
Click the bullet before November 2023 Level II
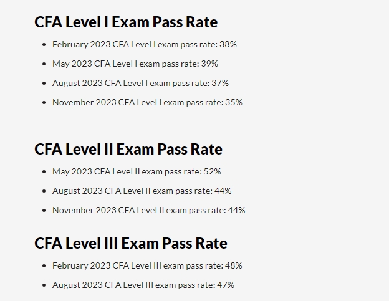(44, 211)
